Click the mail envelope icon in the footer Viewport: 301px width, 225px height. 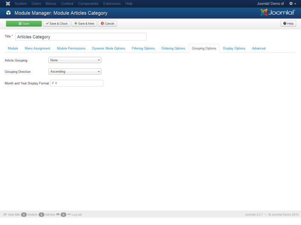pos(58,214)
